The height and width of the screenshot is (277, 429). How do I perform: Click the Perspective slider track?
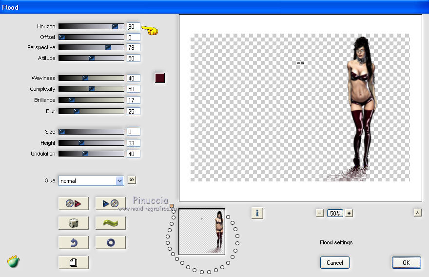(x=91, y=47)
